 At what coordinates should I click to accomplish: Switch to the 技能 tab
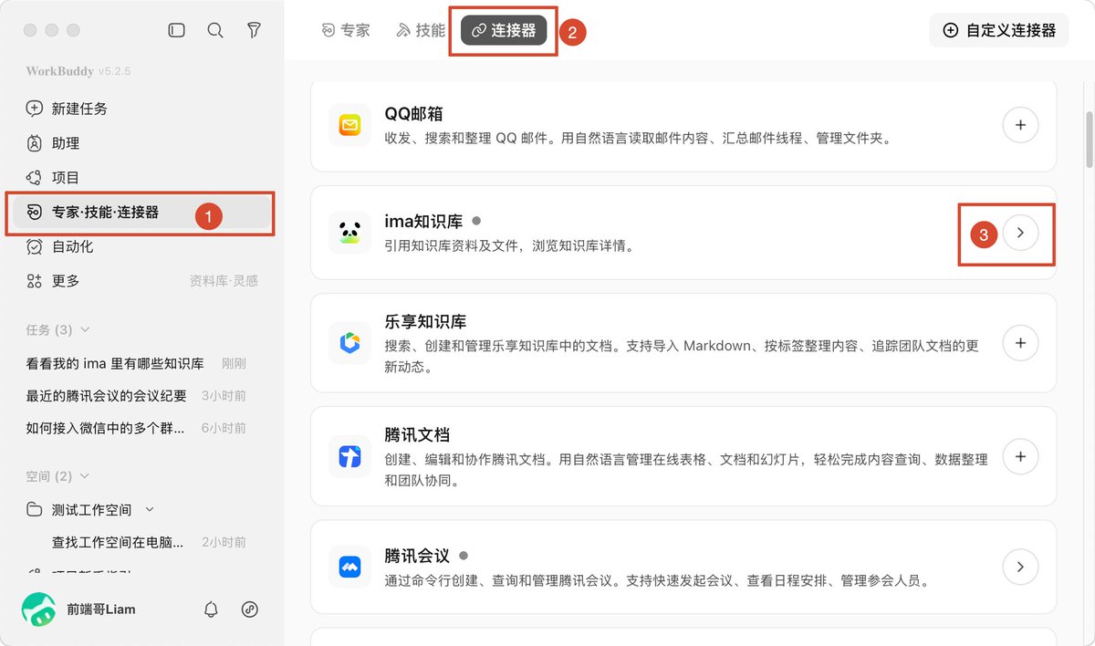pyautogui.click(x=421, y=30)
